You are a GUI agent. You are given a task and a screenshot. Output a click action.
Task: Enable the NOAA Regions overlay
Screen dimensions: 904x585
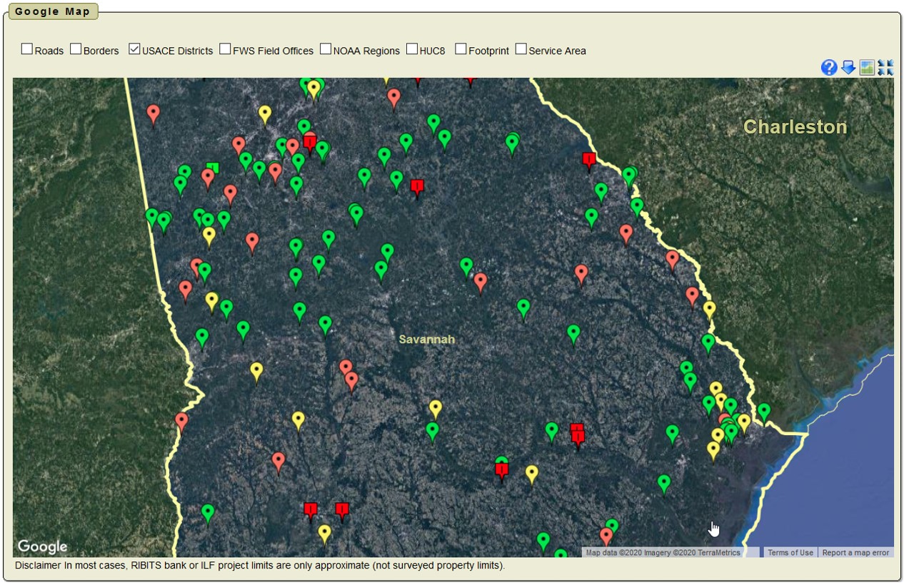(326, 49)
